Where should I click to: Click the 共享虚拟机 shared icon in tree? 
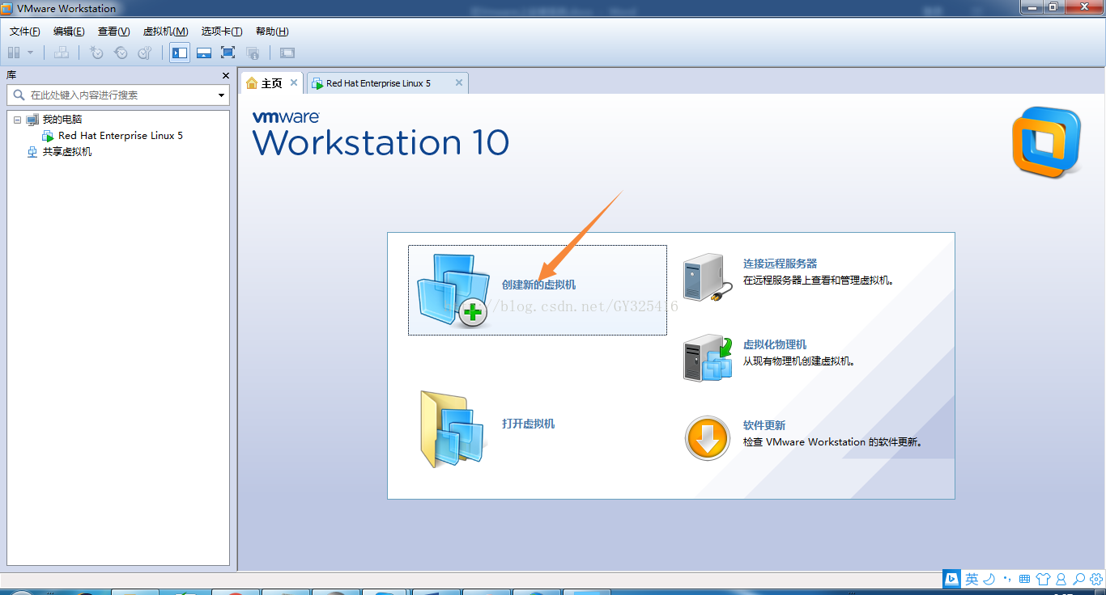point(32,152)
